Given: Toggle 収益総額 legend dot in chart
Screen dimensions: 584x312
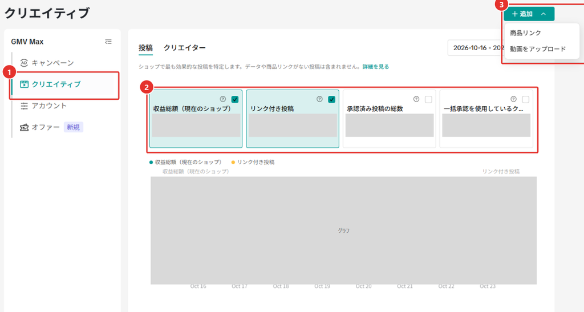Looking at the screenshot, I should point(151,163).
